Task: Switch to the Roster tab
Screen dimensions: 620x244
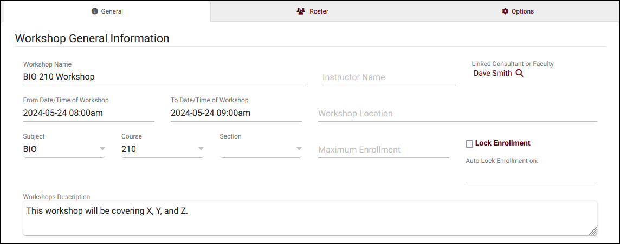Action: click(x=313, y=11)
